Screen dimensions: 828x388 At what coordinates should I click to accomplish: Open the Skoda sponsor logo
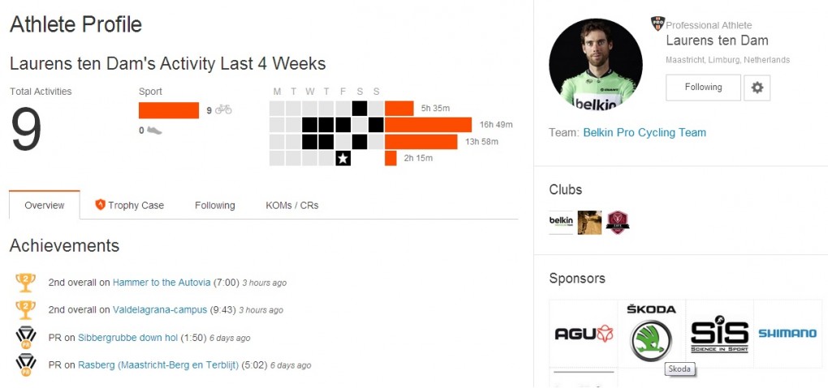[x=651, y=334]
